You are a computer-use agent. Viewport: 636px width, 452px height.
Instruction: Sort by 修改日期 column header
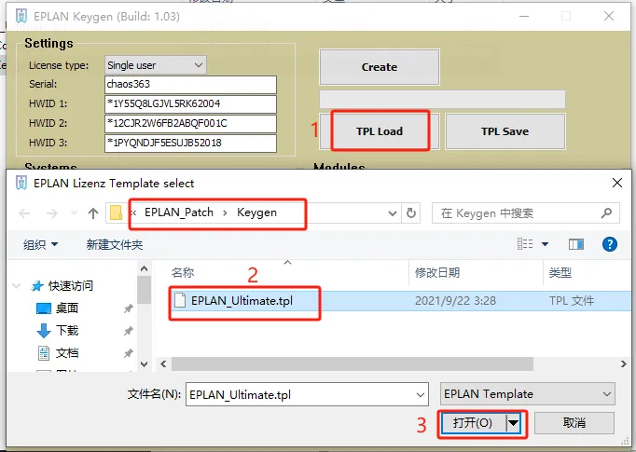point(437,272)
